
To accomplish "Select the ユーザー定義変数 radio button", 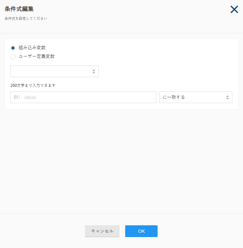I will 13,57.
